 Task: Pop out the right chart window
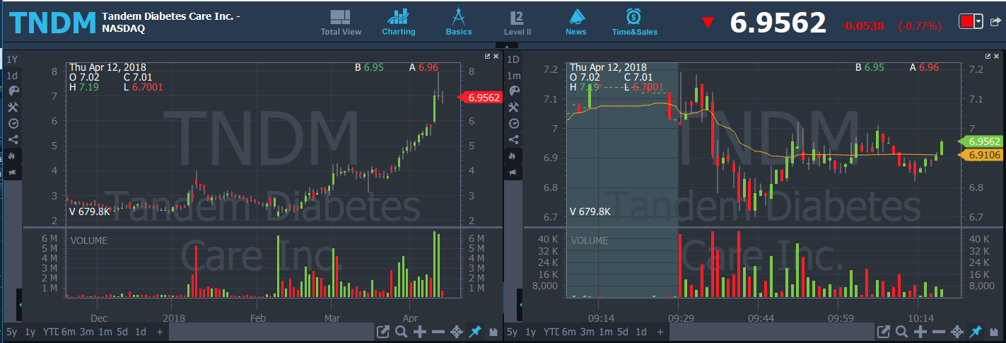tap(884, 332)
